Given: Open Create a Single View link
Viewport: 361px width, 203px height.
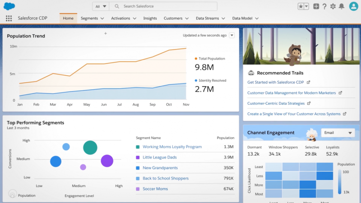Looking at the screenshot, I should pyautogui.click(x=294, y=114).
